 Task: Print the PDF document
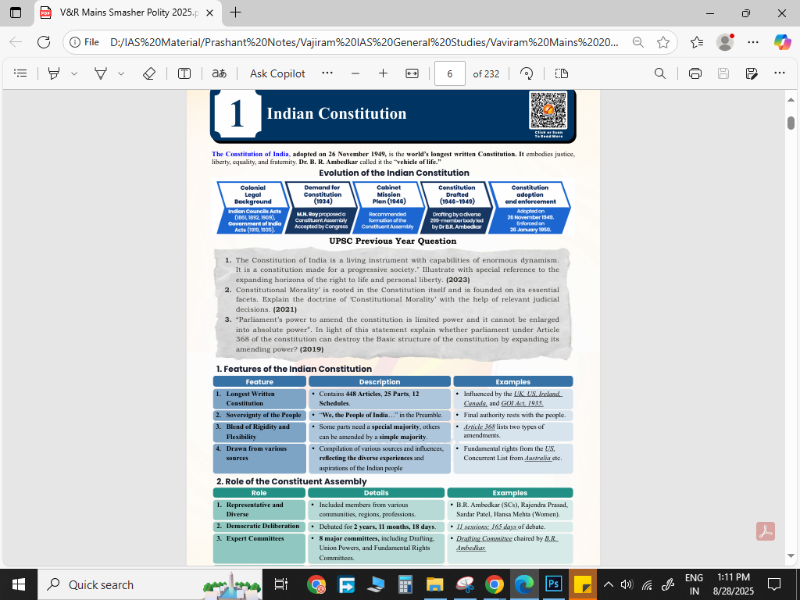click(x=695, y=73)
